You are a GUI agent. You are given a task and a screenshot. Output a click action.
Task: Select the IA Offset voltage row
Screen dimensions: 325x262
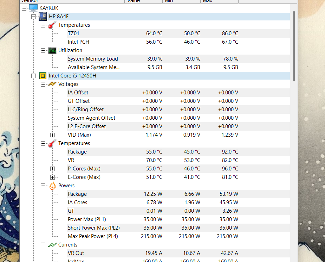pyautogui.click(x=178, y=93)
